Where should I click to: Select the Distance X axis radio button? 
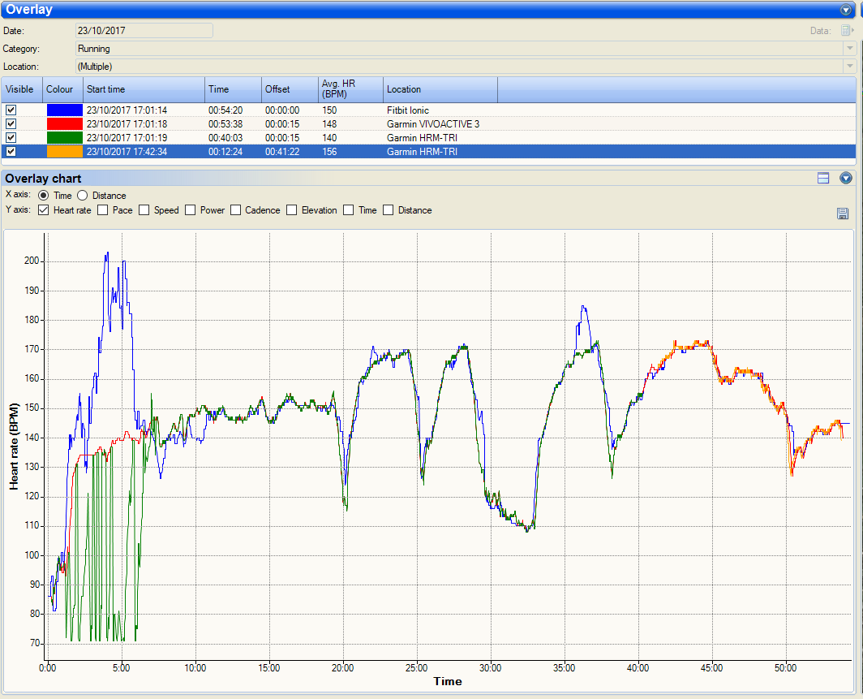(83, 196)
